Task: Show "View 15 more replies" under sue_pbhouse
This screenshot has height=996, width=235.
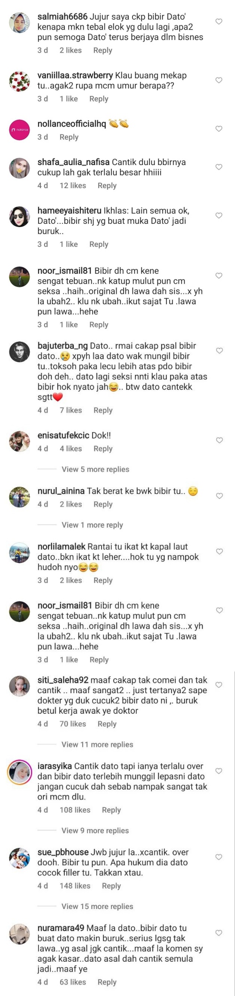Action: pos(97,906)
